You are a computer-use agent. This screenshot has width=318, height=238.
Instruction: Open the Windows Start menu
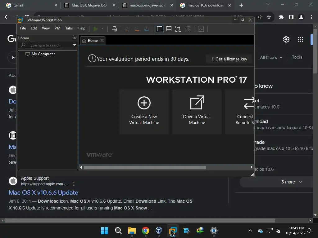104,231
